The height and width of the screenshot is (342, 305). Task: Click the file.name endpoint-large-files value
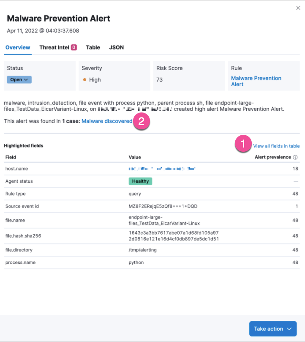tap(164, 220)
